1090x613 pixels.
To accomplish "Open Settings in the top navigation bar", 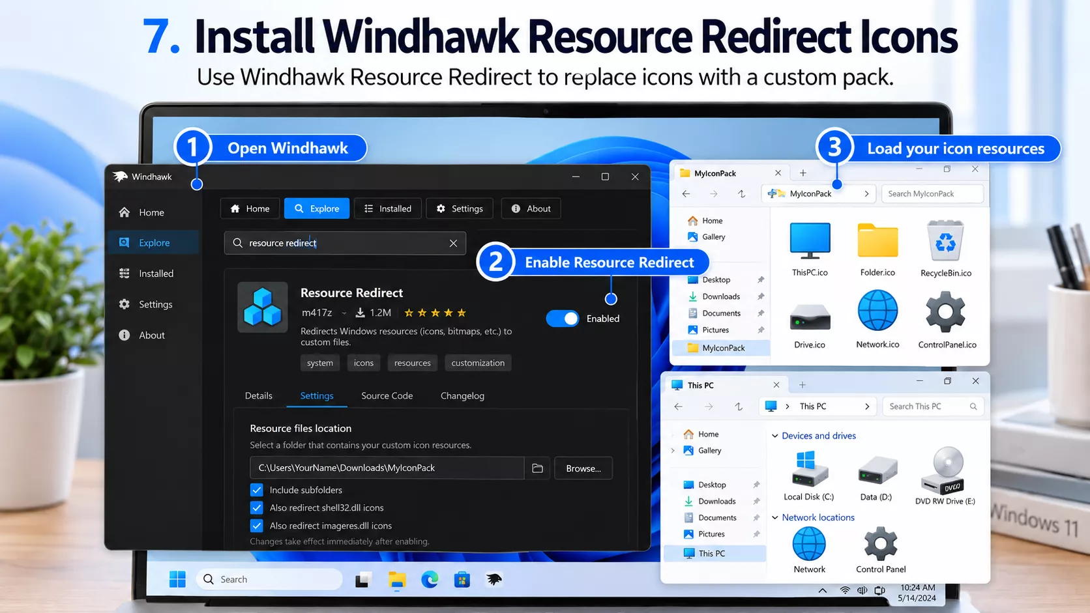I will [460, 208].
